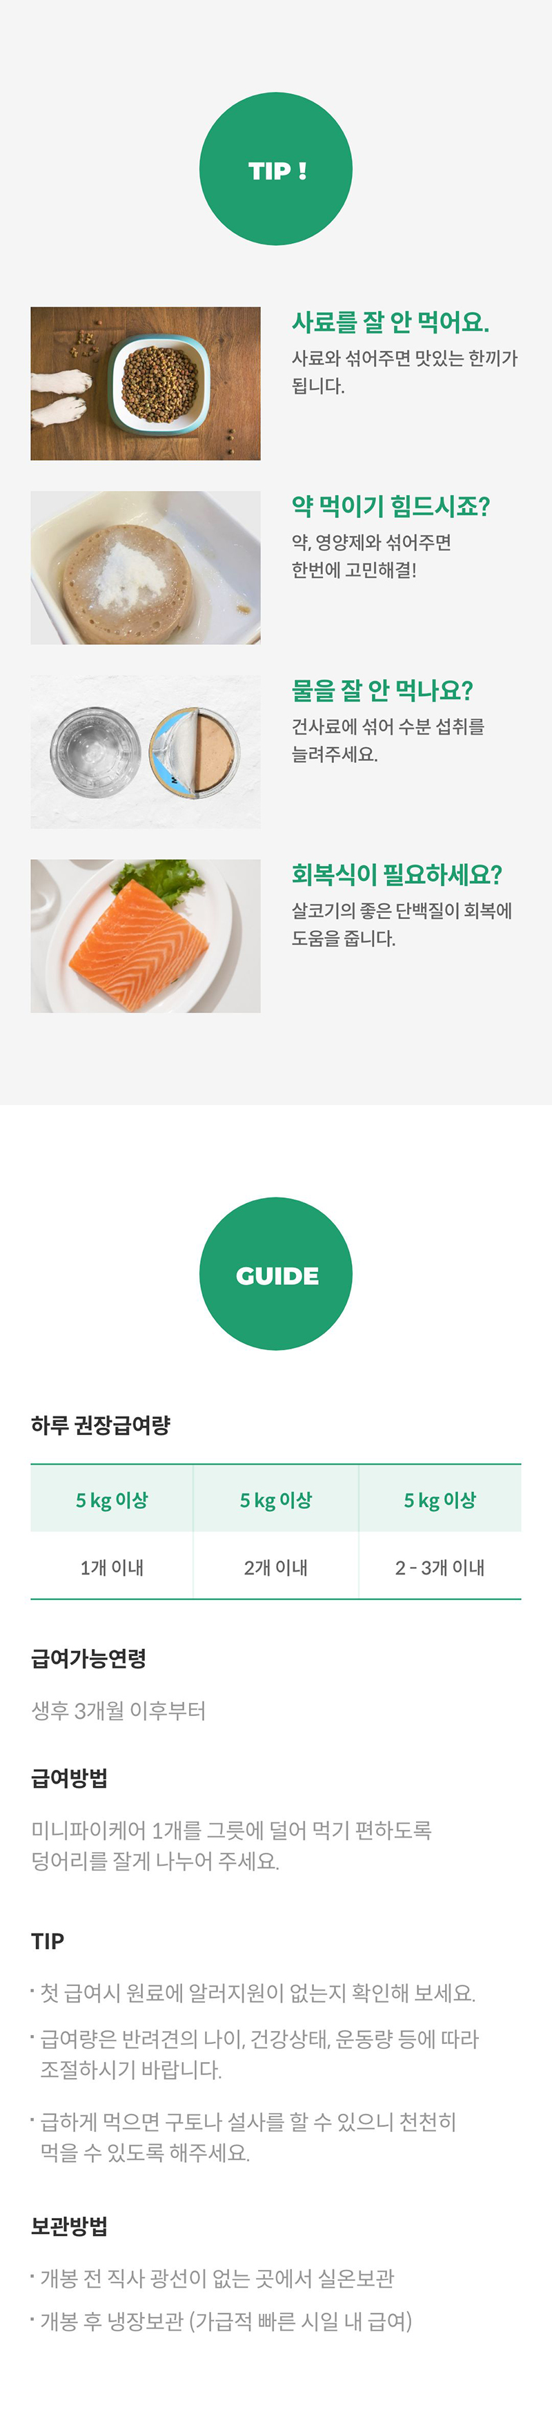
Task: Click the green TIP ! circle badge
Action: point(276,170)
